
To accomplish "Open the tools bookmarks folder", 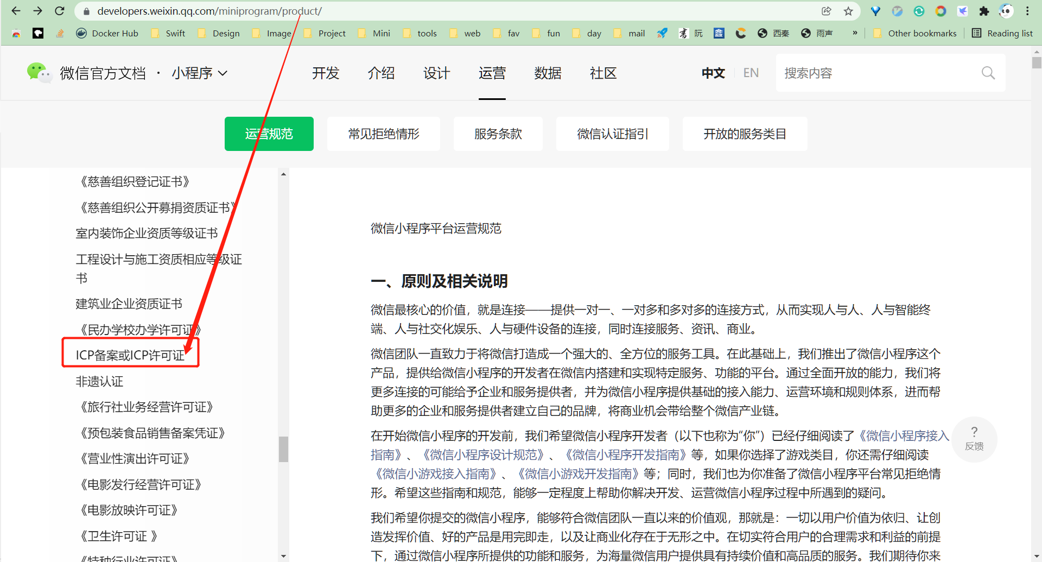I will click(x=420, y=33).
